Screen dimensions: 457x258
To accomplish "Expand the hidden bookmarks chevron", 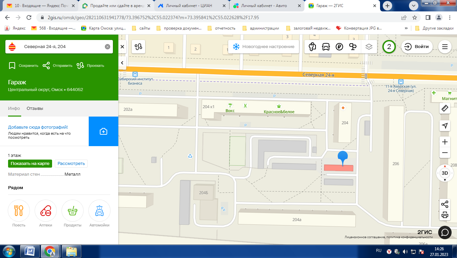I will click(x=406, y=28).
